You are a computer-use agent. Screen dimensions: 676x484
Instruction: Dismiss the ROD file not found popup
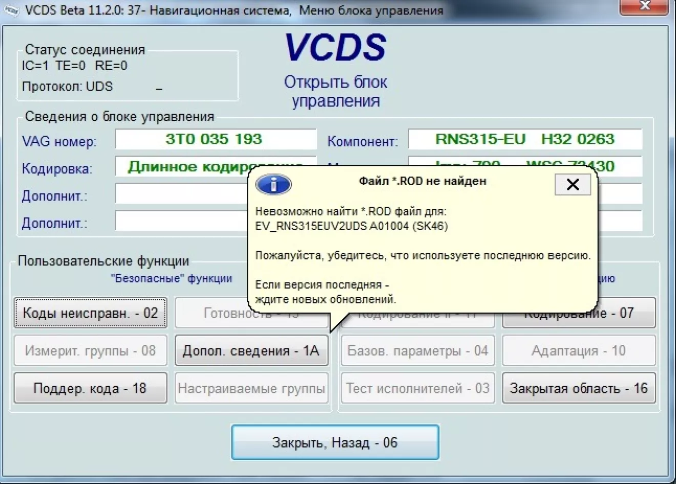coord(573,185)
